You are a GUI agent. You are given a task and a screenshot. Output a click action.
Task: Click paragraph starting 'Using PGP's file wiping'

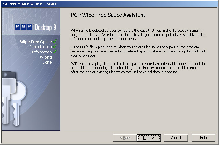(x=138, y=51)
